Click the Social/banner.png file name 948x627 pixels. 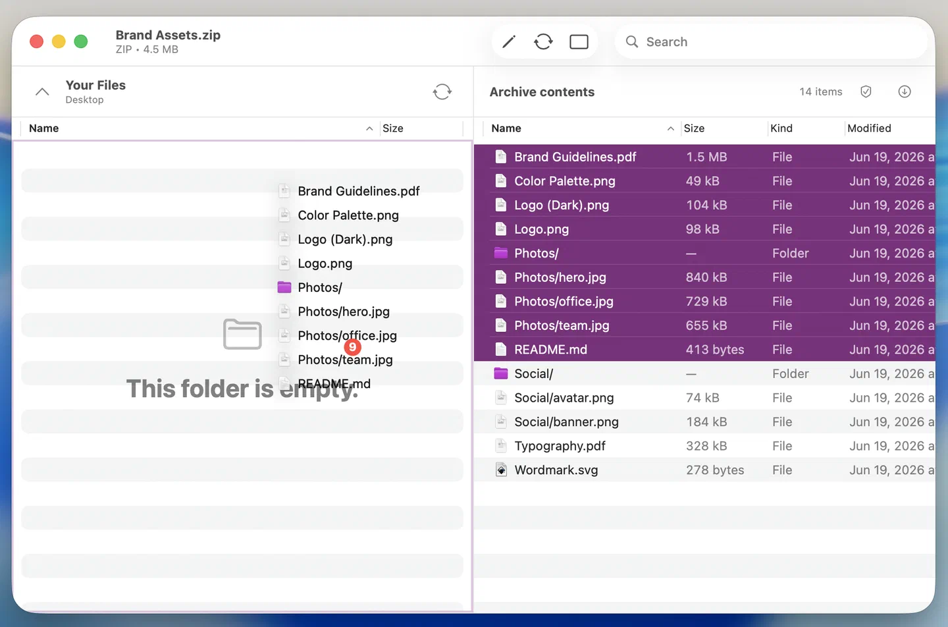[566, 422]
